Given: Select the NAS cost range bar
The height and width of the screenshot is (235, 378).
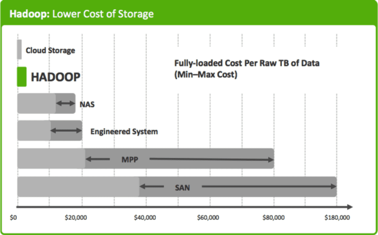Looking at the screenshot, I should (x=46, y=103).
